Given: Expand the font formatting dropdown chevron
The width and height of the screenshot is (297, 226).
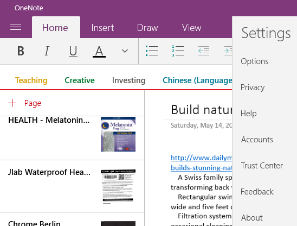Looking at the screenshot, I should coord(125,51).
